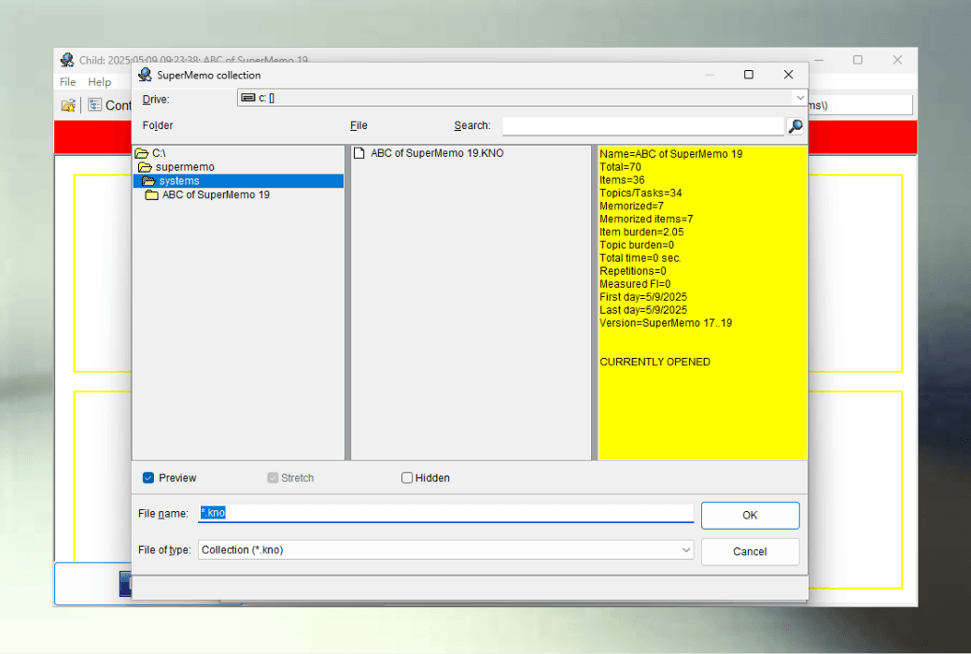Click the "First day=5/9/2025" preview line

tap(642, 297)
